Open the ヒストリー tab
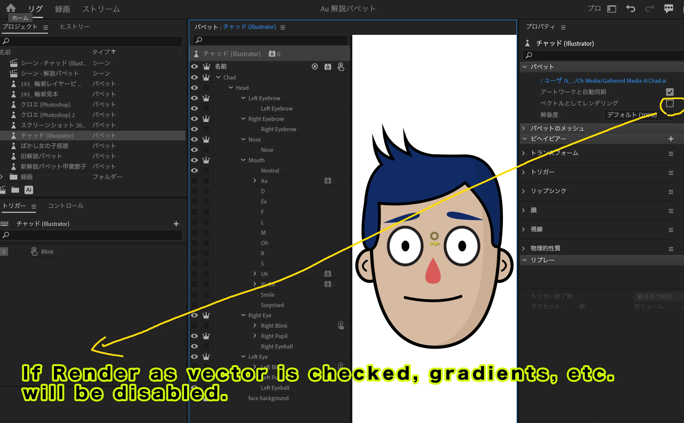Viewport: 684px width, 423px height. pyautogui.click(x=75, y=27)
